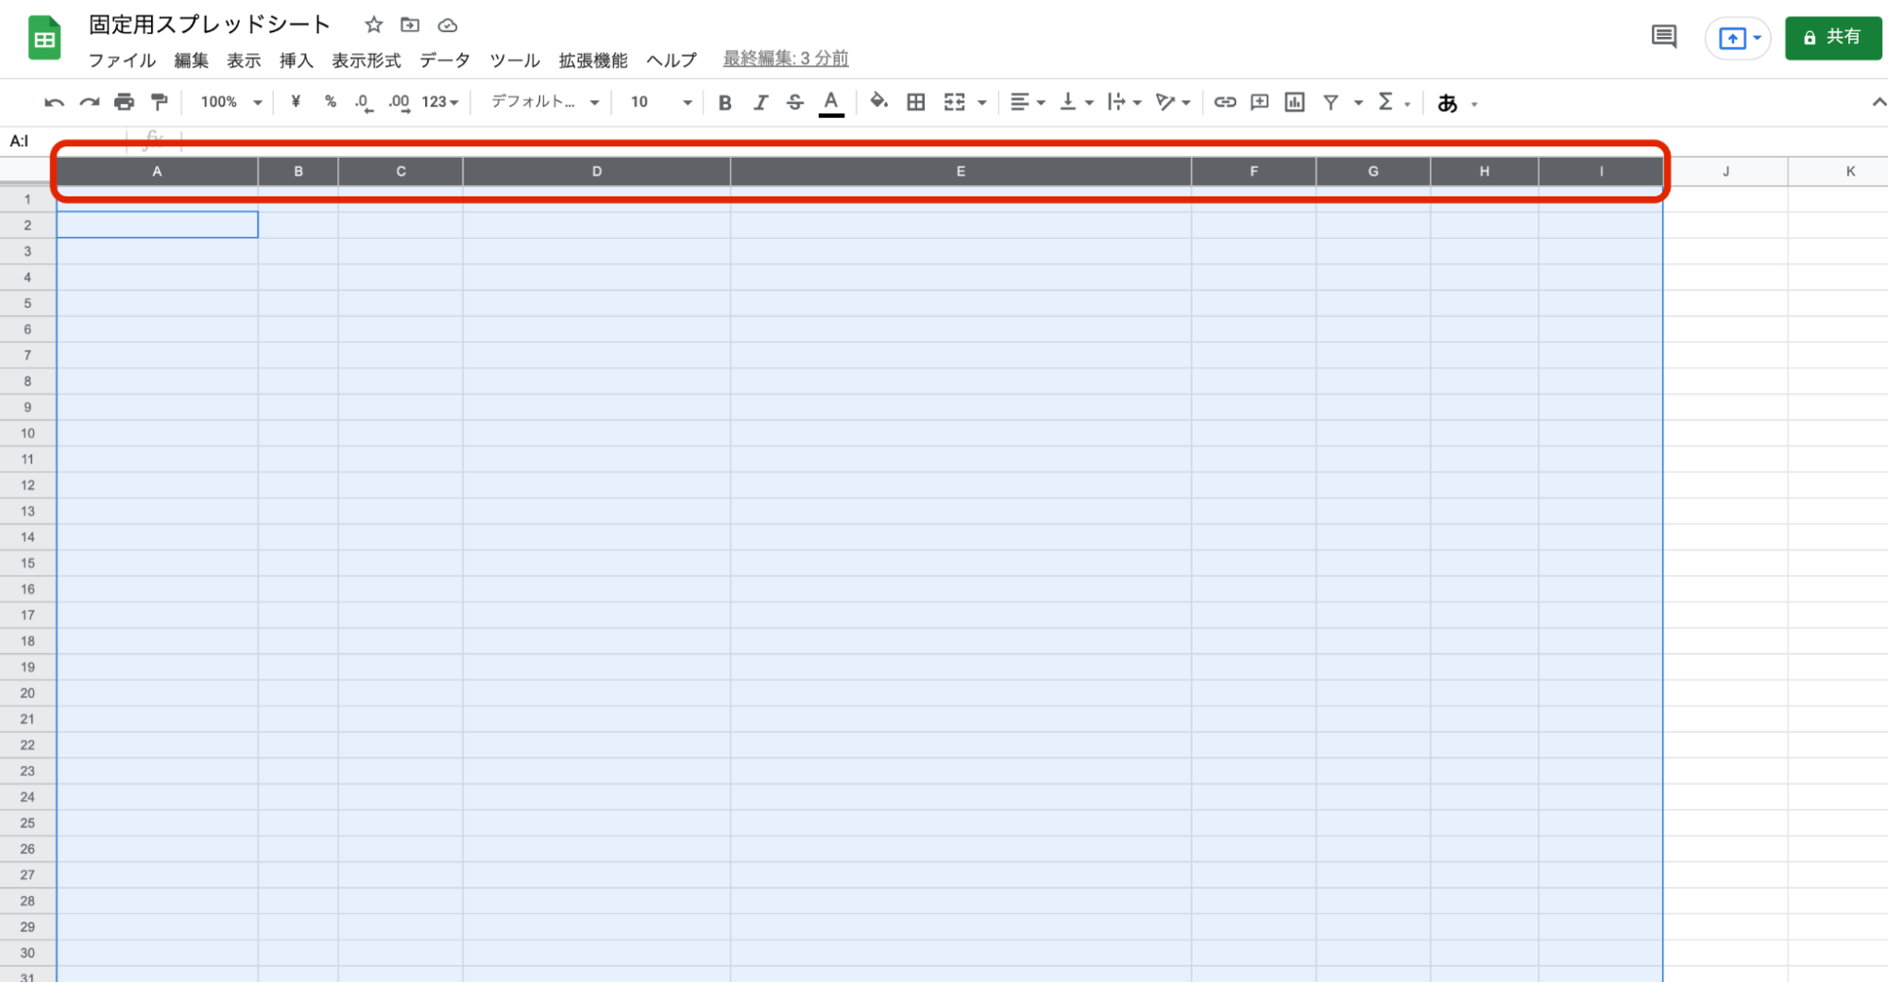The width and height of the screenshot is (1888, 983).
Task: Open the 最終編集: 3 分前 history link
Action: pos(786,59)
